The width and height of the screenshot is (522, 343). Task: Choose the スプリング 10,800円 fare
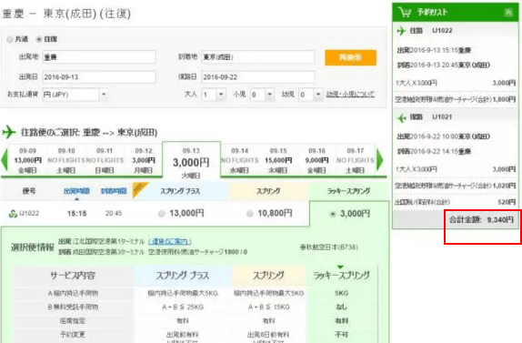(x=250, y=214)
